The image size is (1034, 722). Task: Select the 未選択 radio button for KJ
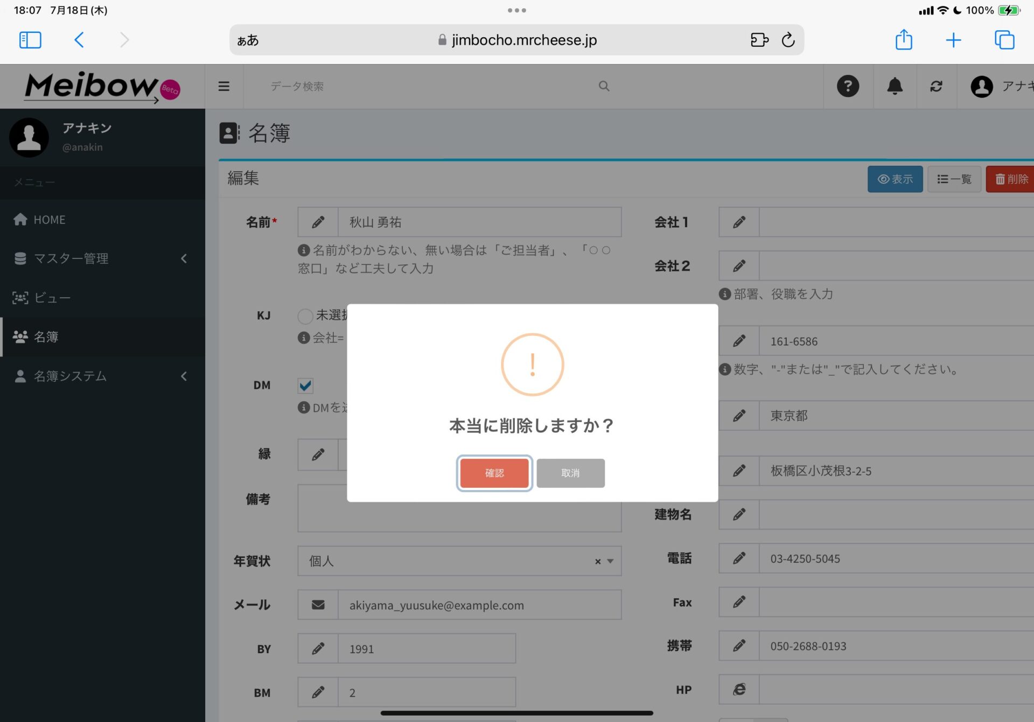pos(305,316)
